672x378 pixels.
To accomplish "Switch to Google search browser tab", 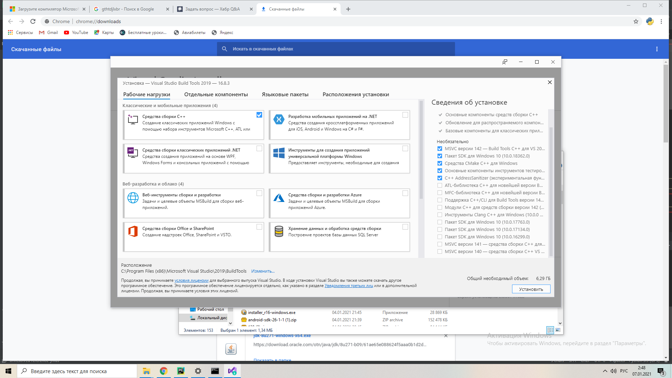I will pyautogui.click(x=131, y=9).
